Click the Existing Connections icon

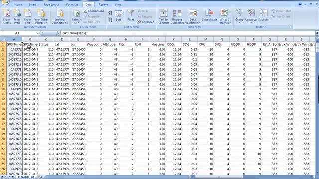[x=60, y=16]
